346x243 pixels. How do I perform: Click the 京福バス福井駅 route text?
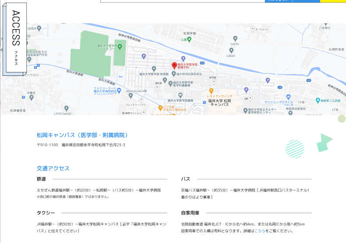245,193
